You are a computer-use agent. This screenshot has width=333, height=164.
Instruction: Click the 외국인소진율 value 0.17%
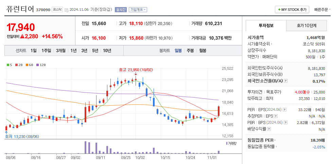319,81
